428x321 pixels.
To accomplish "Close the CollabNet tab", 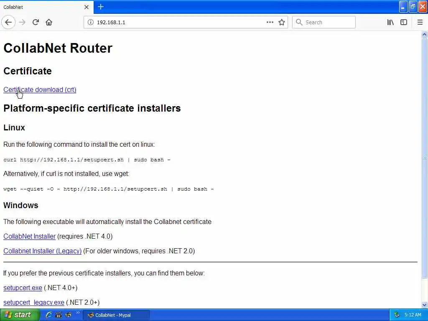I will [x=86, y=7].
